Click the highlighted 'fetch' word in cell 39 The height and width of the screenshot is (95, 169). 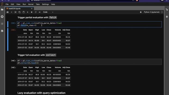23,25
